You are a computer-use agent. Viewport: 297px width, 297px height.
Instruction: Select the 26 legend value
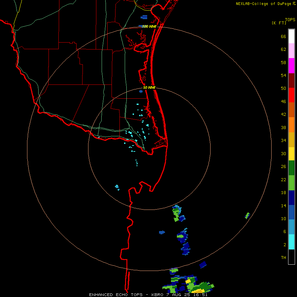coord(283,167)
